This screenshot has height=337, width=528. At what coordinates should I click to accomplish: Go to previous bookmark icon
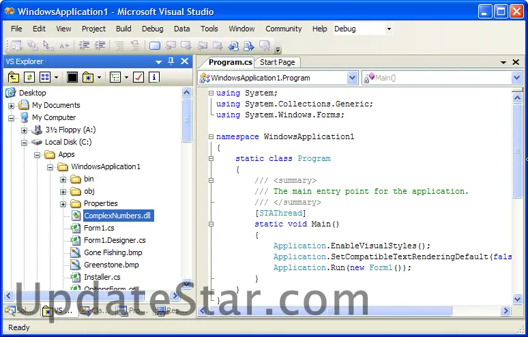[x=171, y=46]
